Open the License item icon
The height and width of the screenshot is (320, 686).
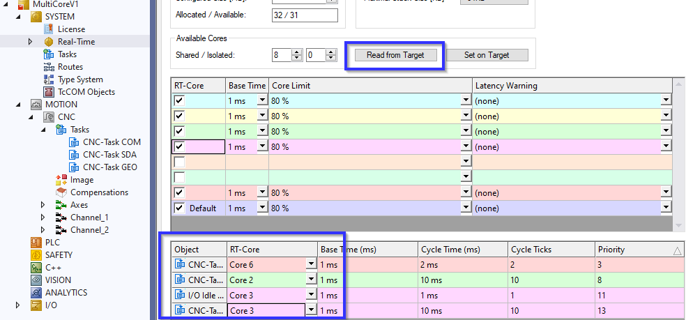point(49,29)
